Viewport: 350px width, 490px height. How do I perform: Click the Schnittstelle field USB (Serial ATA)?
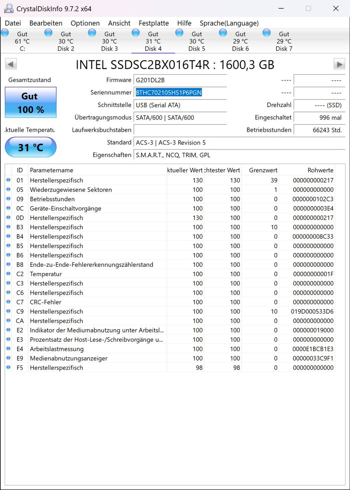[180, 105]
